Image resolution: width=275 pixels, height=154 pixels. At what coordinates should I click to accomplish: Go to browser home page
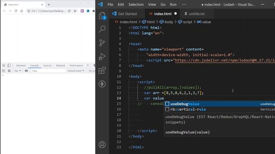coord(21,11)
